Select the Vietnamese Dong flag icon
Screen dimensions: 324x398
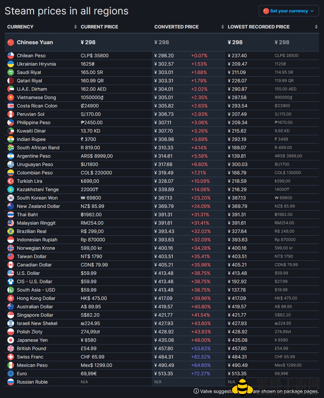pyautogui.click(x=11, y=97)
